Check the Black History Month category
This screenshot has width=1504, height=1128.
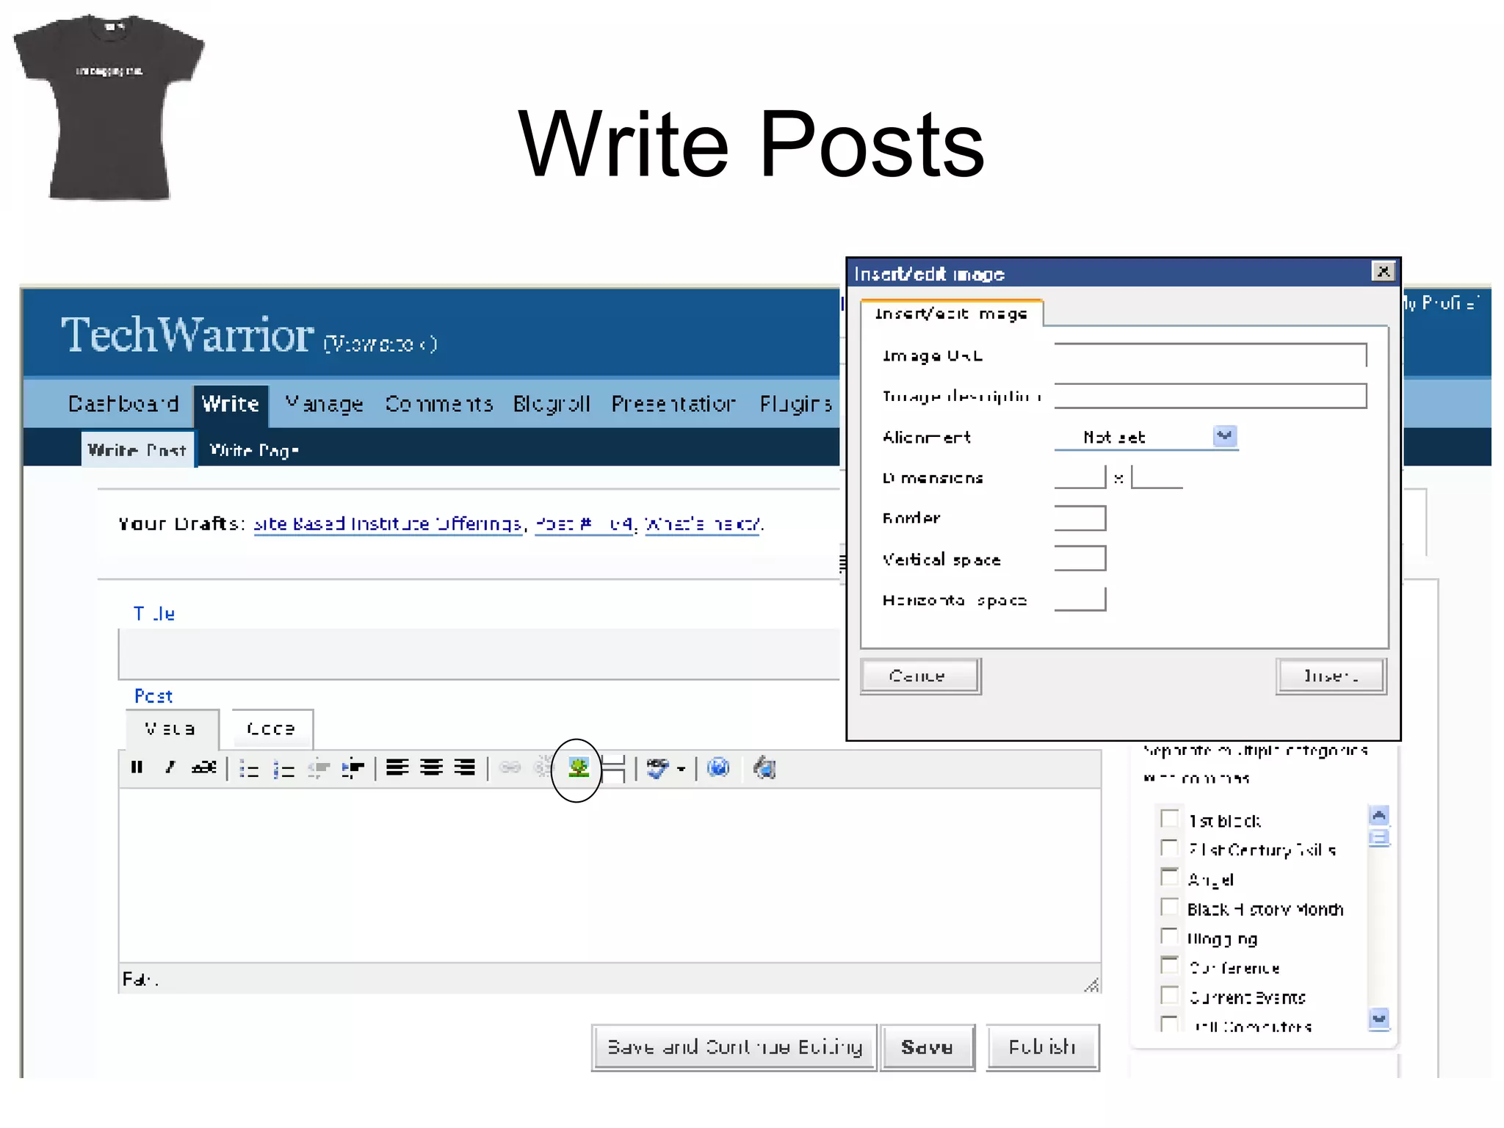(1169, 907)
